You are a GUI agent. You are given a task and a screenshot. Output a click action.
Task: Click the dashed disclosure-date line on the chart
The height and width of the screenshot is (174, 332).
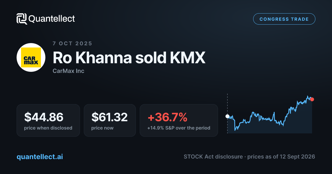tap(227, 114)
